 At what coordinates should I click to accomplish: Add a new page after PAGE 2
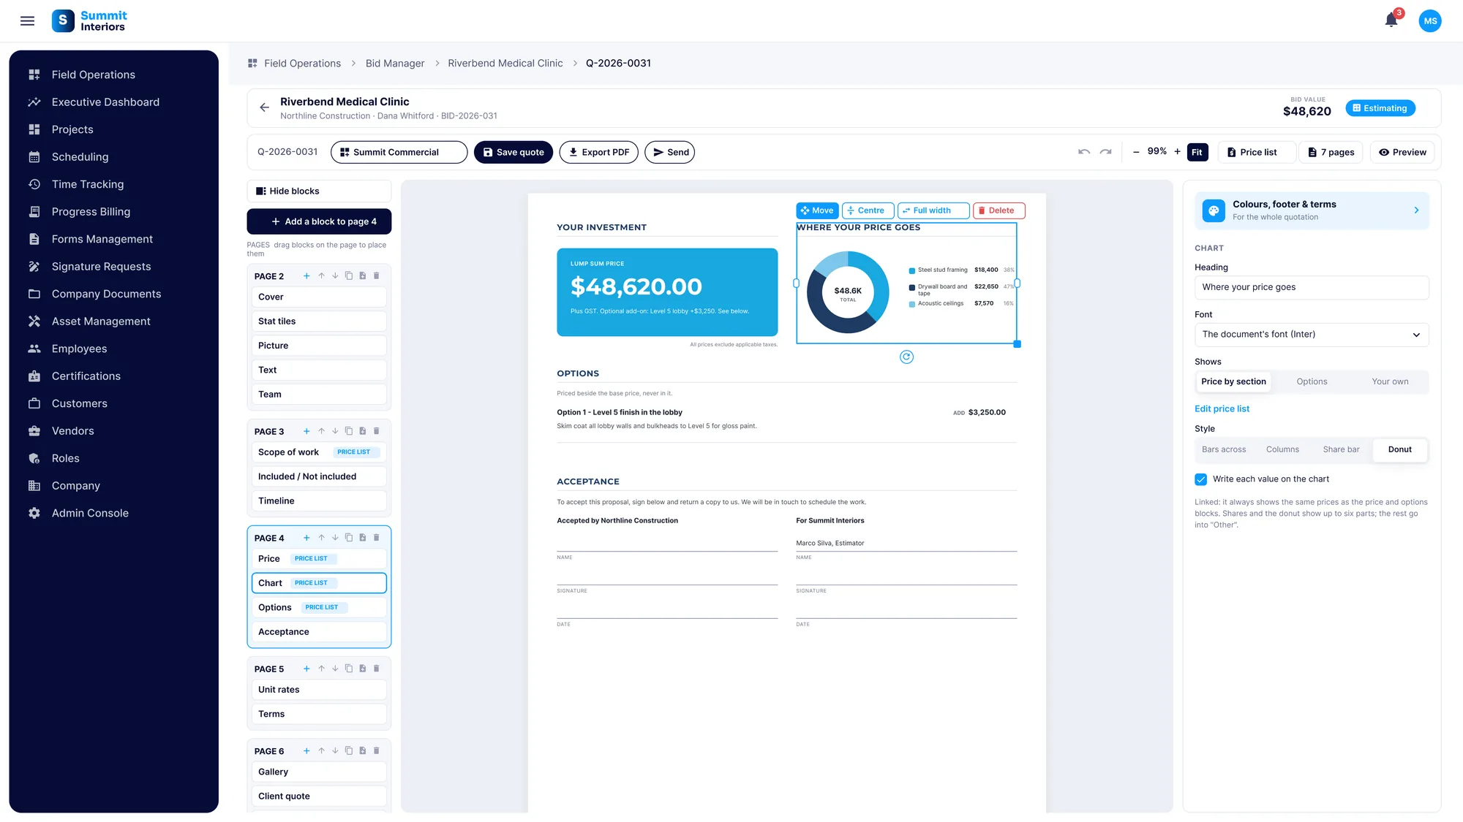(363, 276)
